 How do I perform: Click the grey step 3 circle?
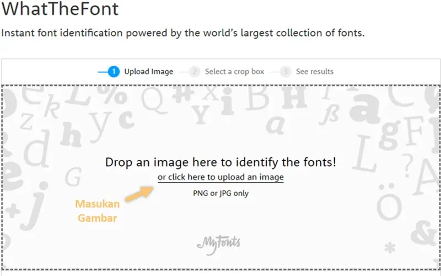coord(286,72)
